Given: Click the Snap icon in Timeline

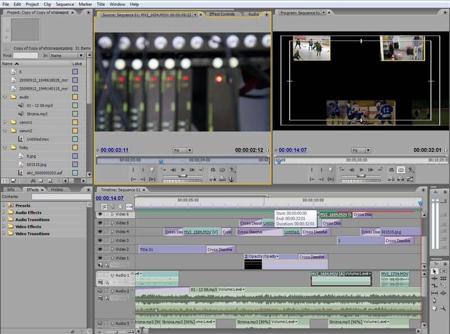Looking at the screenshot, I should point(103,206).
